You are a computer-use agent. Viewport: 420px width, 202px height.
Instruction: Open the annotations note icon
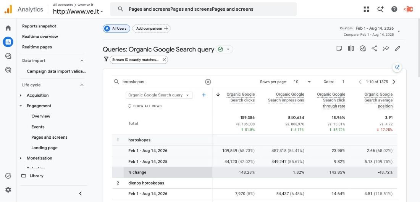pyautogui.click(x=339, y=48)
